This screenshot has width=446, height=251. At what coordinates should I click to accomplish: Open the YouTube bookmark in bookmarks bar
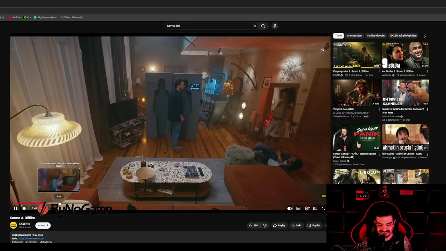15,17
